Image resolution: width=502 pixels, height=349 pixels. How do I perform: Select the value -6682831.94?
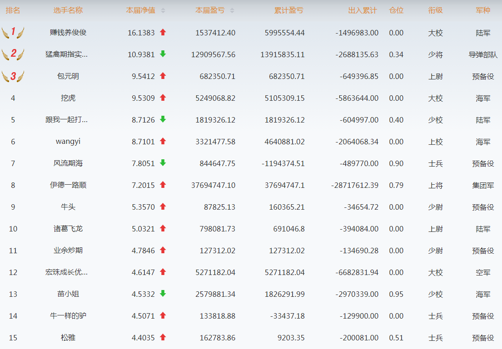(357, 273)
